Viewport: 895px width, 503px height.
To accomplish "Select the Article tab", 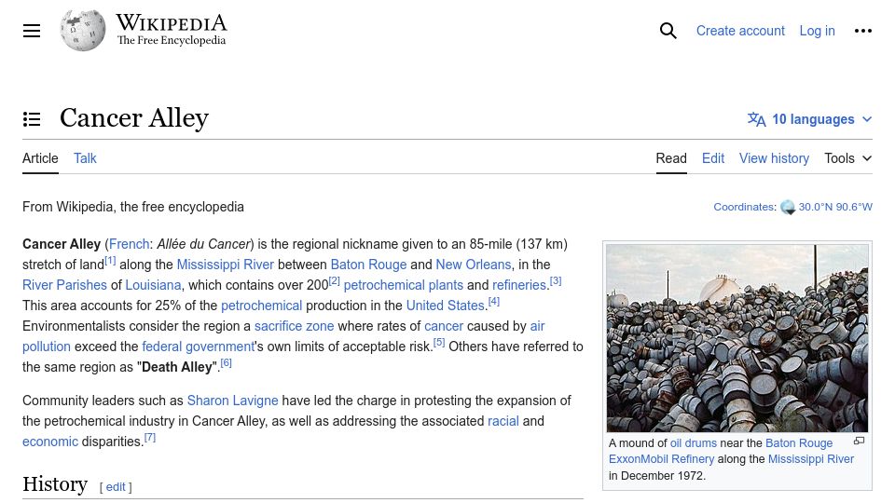I will 40,158.
